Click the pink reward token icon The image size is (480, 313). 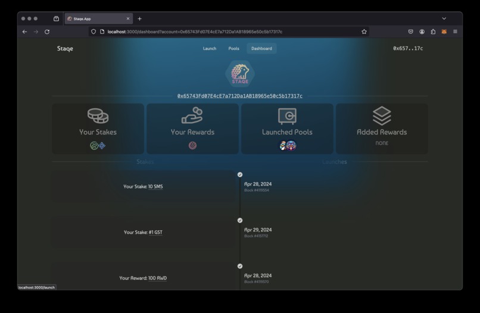[192, 146]
